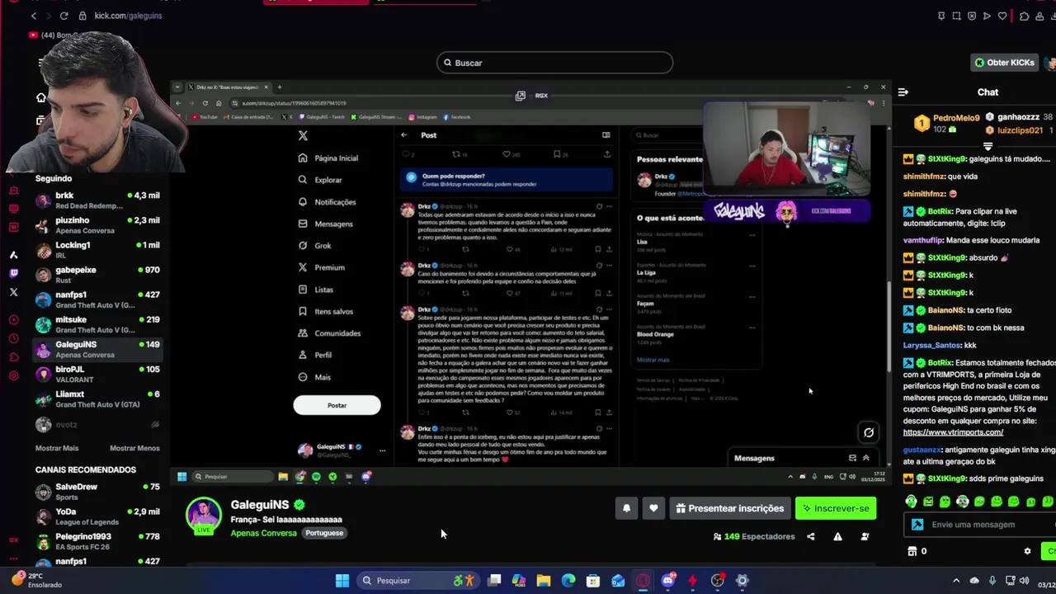Click the Apenas Conversa category link

(263, 533)
